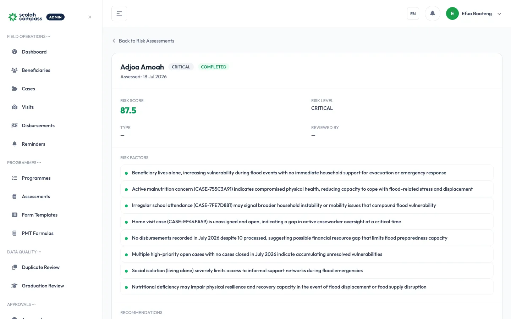Image resolution: width=511 pixels, height=319 pixels.
Task: Click the Visits map icon
Action: (x=15, y=107)
